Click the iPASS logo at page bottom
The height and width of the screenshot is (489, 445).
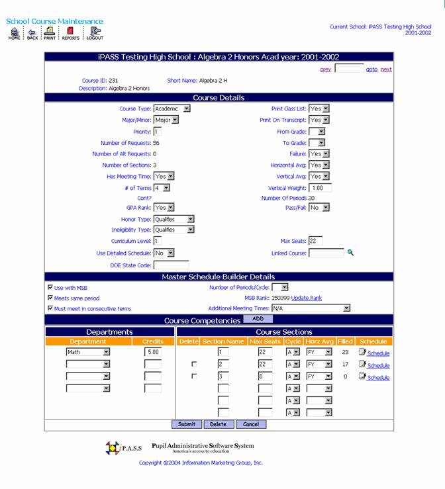pyautogui.click(x=123, y=448)
